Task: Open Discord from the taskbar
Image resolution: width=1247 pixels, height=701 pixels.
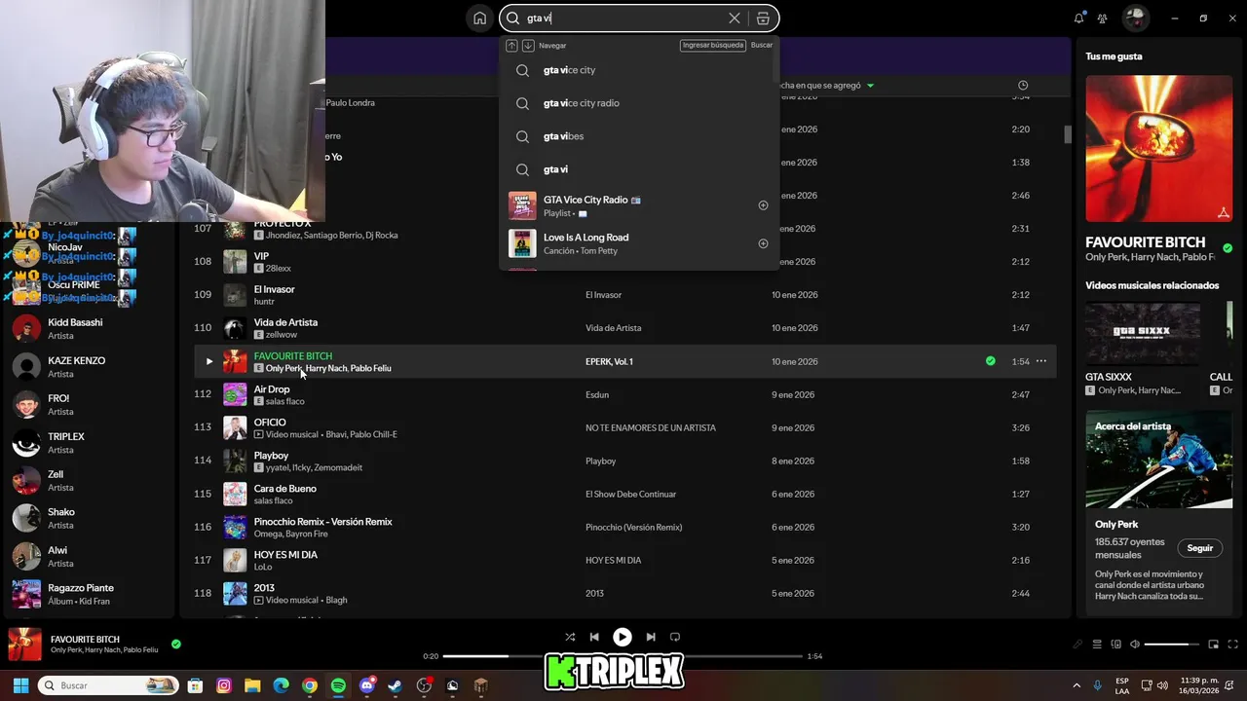Action: click(x=366, y=685)
